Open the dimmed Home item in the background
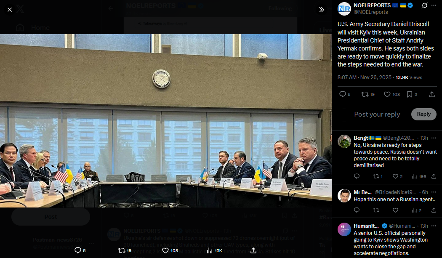 pyautogui.click(x=33, y=28)
